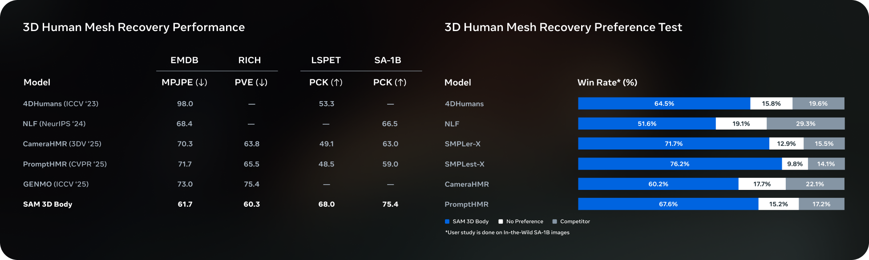Click the blue SAM 3D Body legend square
Screen dimensions: 869x260
coord(447,221)
